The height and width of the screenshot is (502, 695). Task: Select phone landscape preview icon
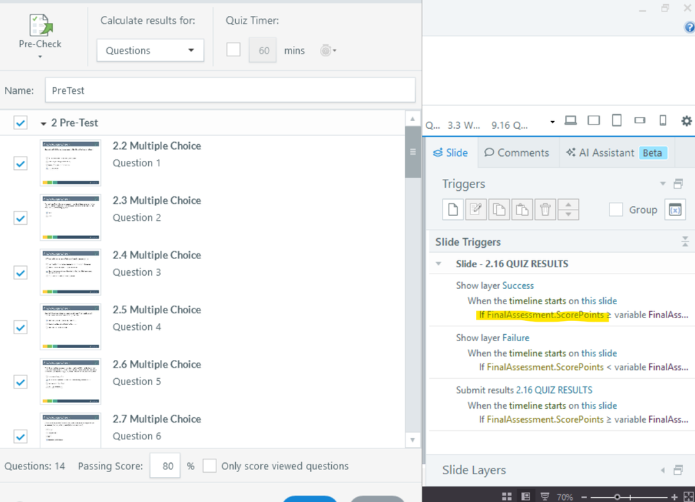click(x=639, y=120)
